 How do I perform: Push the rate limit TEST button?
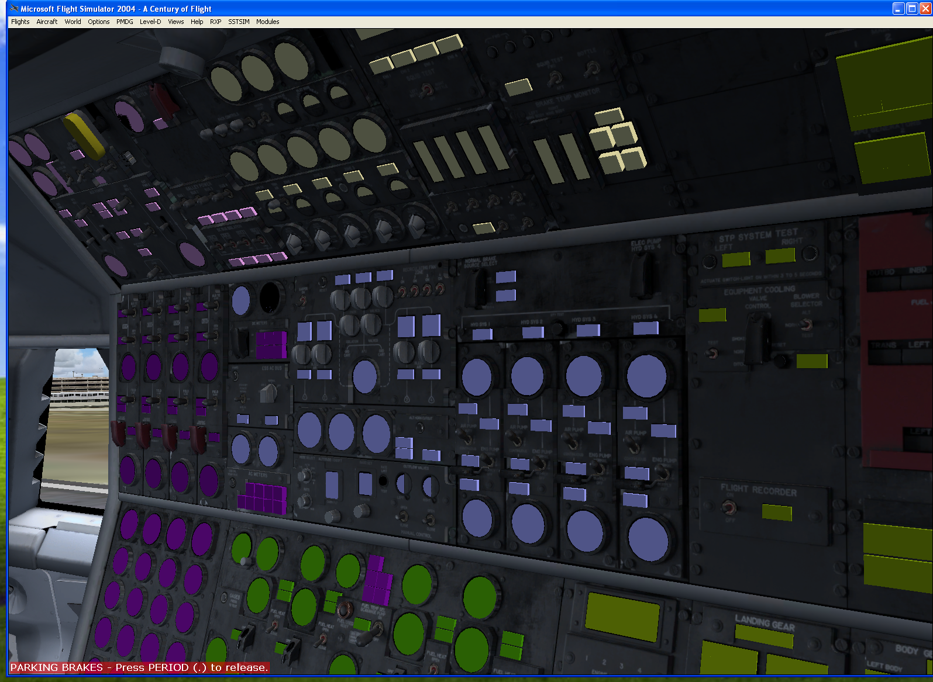click(x=383, y=481)
